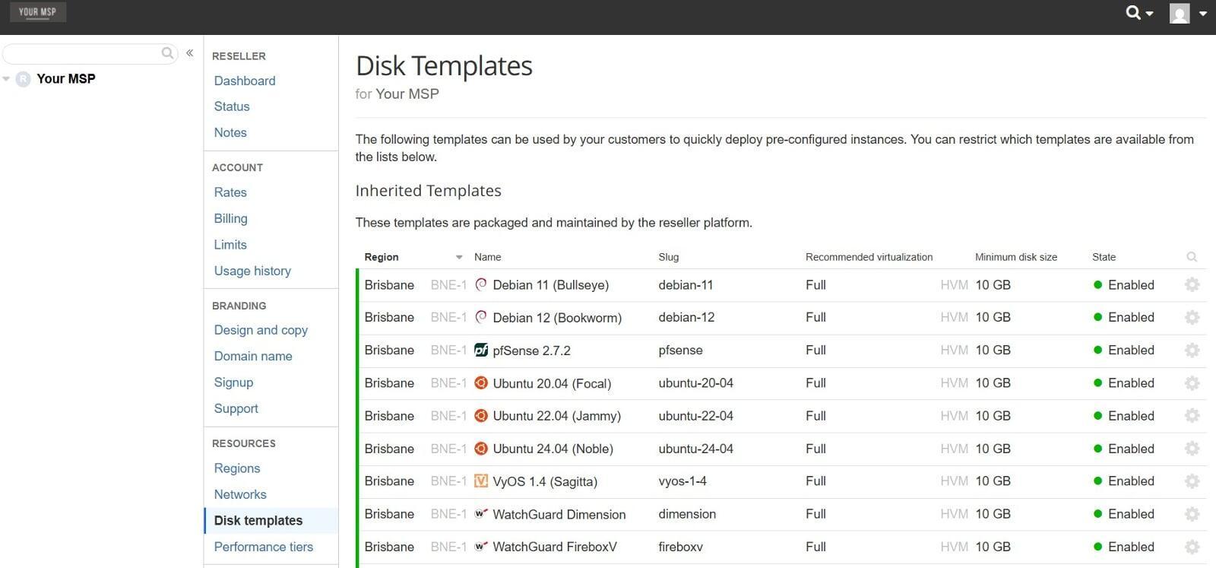Open settings gear for Debian 11 (Bullseye)
The image size is (1216, 568).
1192,285
